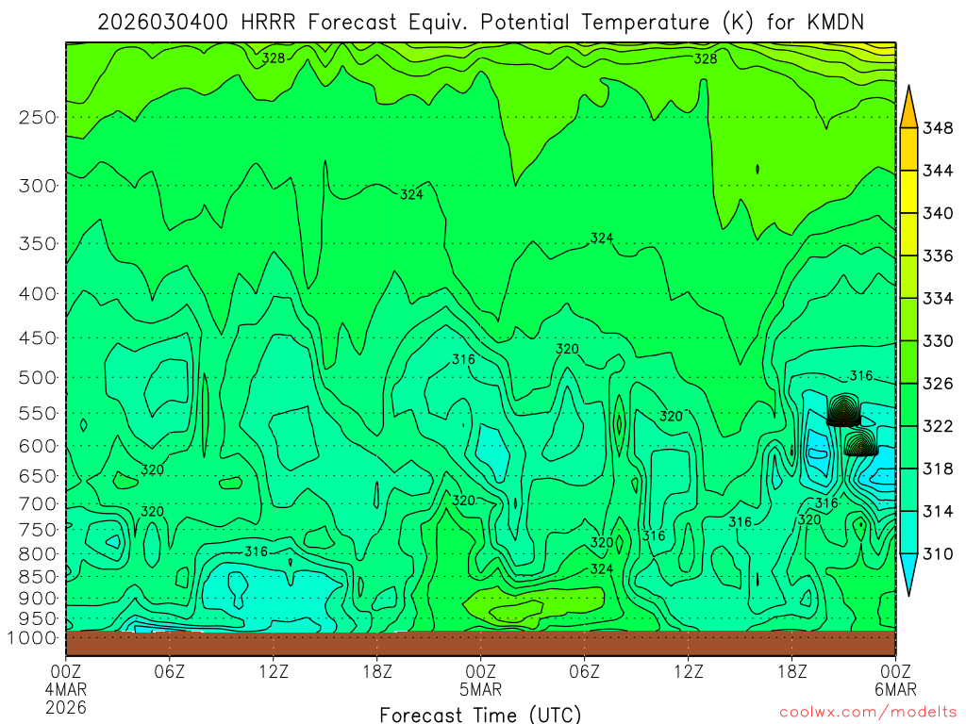Select the colorbar segment between 336 and 340

pos(908,234)
